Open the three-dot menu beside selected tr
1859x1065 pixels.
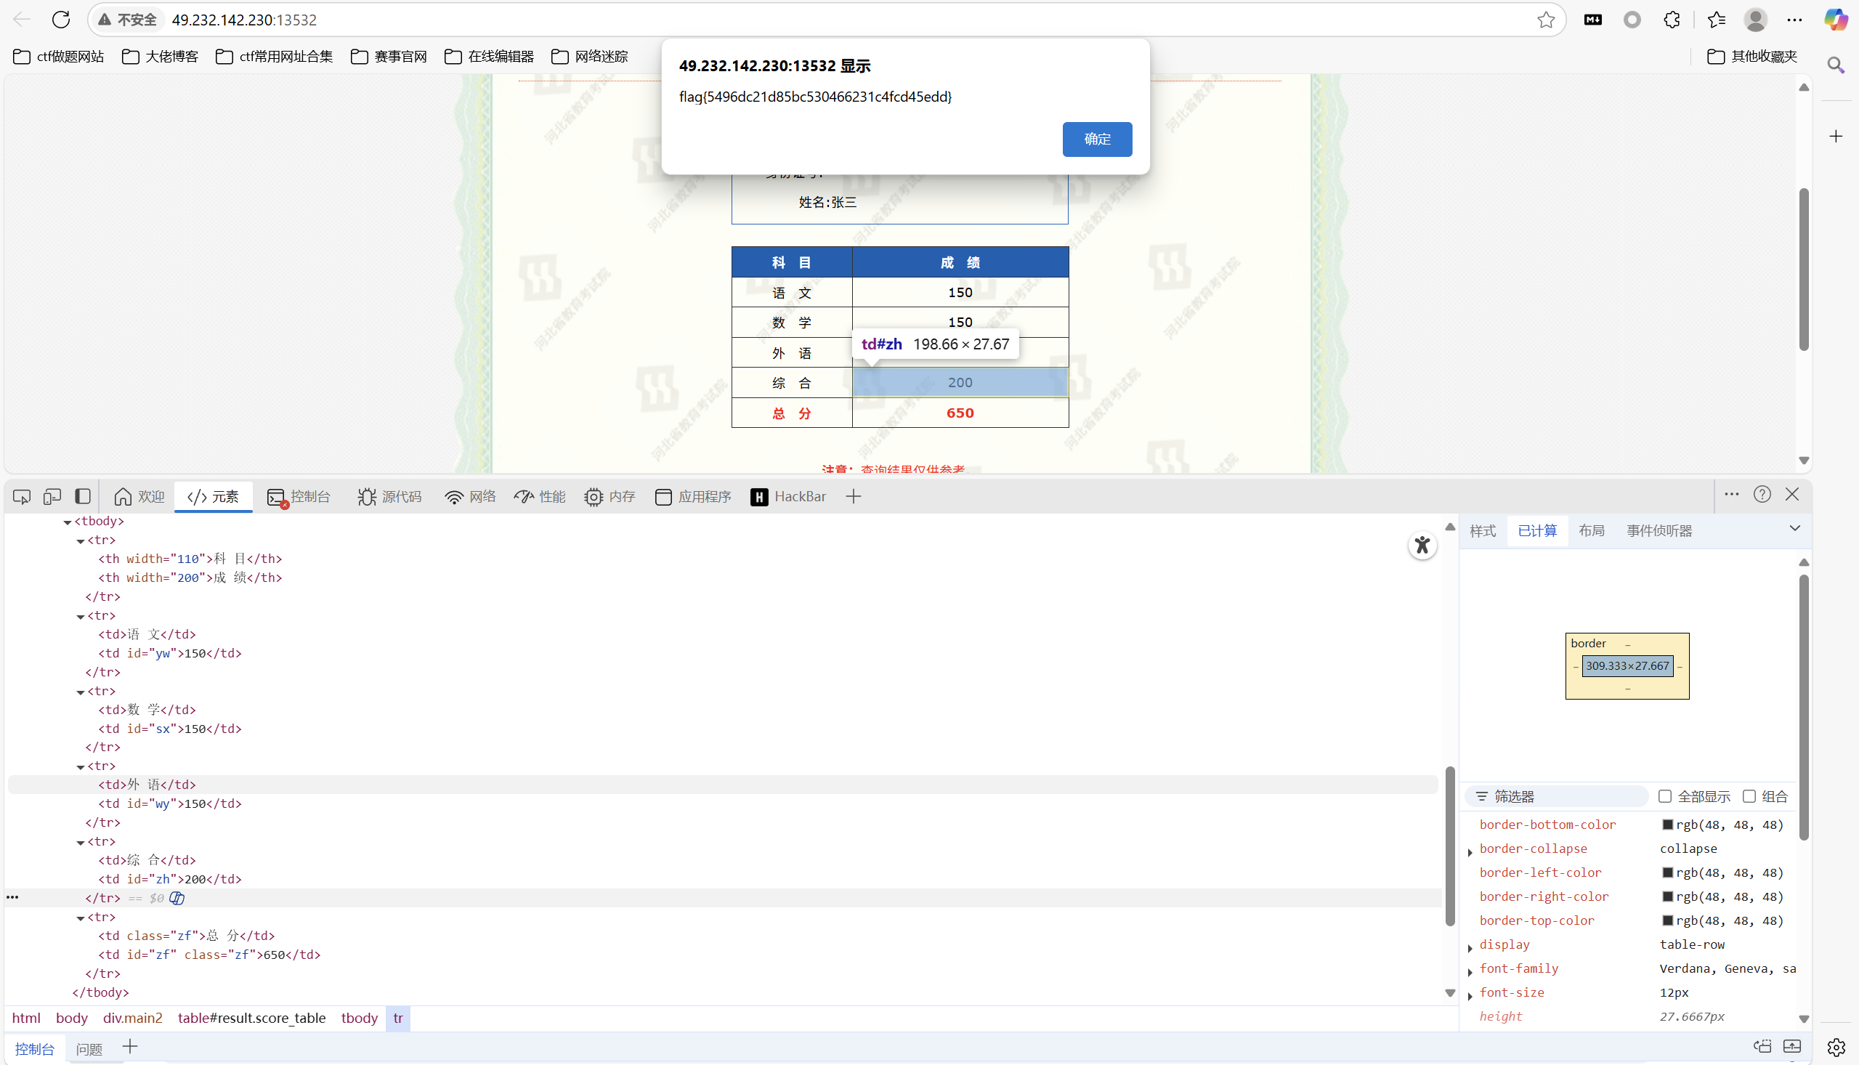[12, 897]
